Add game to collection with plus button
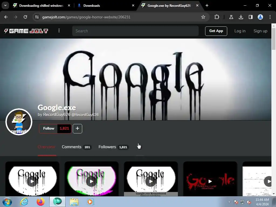This screenshot has width=276, height=207. point(77,129)
